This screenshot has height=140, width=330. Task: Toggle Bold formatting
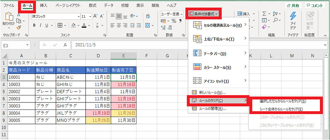point(34,26)
